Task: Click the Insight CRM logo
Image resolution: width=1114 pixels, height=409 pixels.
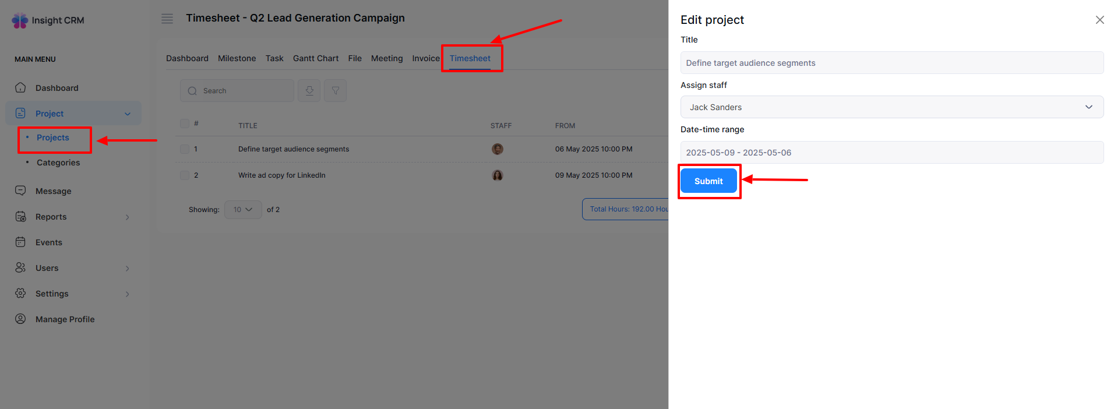Action: (x=48, y=20)
